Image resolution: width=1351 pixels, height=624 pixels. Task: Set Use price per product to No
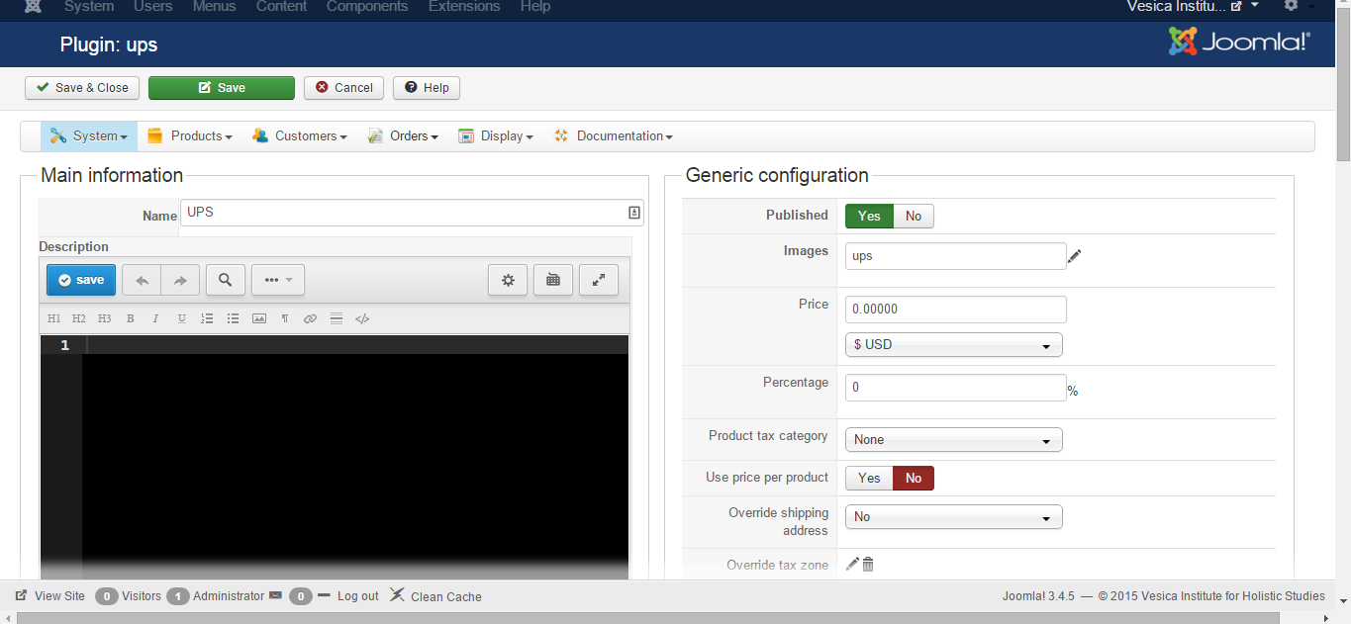[914, 479]
